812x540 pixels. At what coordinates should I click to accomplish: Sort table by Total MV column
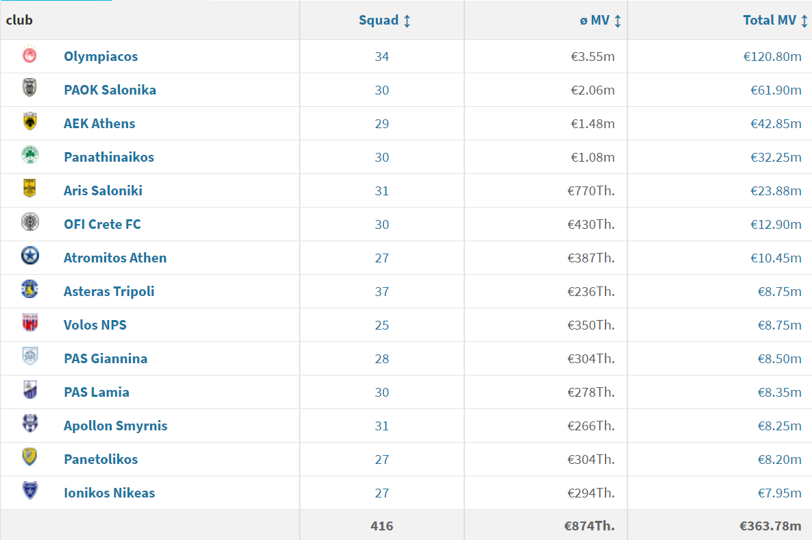[775, 20]
